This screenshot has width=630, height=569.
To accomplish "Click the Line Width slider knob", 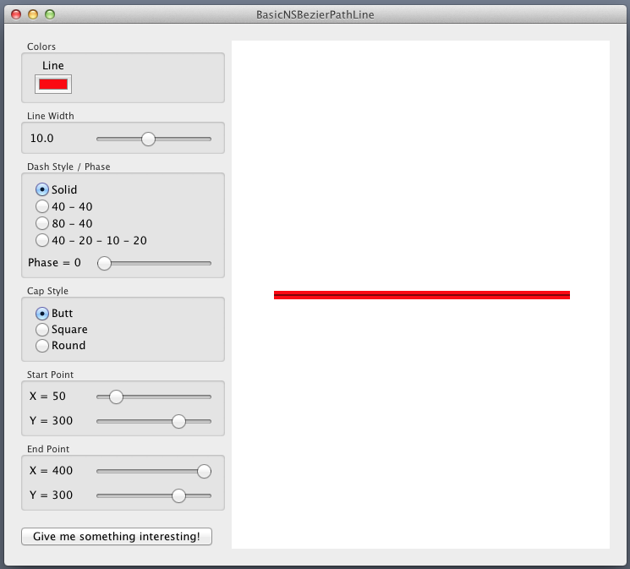I will (148, 139).
